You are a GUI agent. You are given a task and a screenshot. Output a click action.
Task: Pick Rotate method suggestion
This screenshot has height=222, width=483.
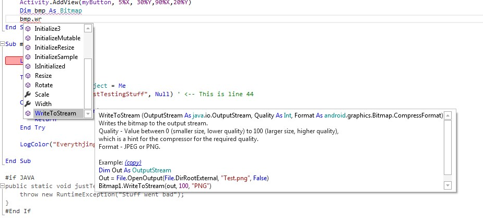click(44, 85)
